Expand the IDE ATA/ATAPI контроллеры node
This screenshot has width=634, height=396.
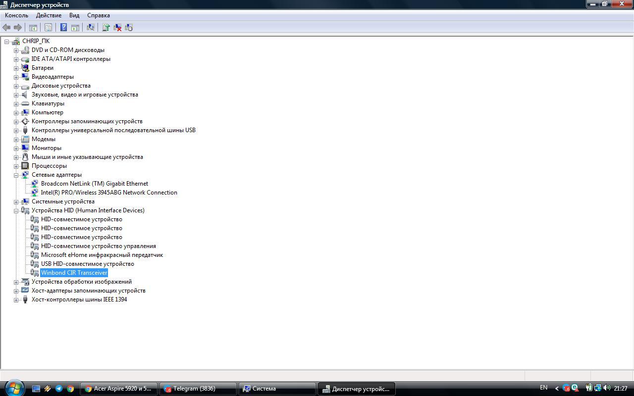(16, 59)
